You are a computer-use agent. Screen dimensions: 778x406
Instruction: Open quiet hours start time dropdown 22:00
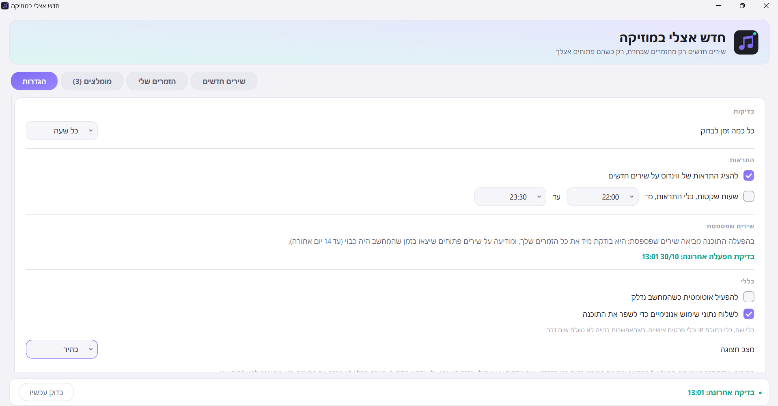click(602, 197)
